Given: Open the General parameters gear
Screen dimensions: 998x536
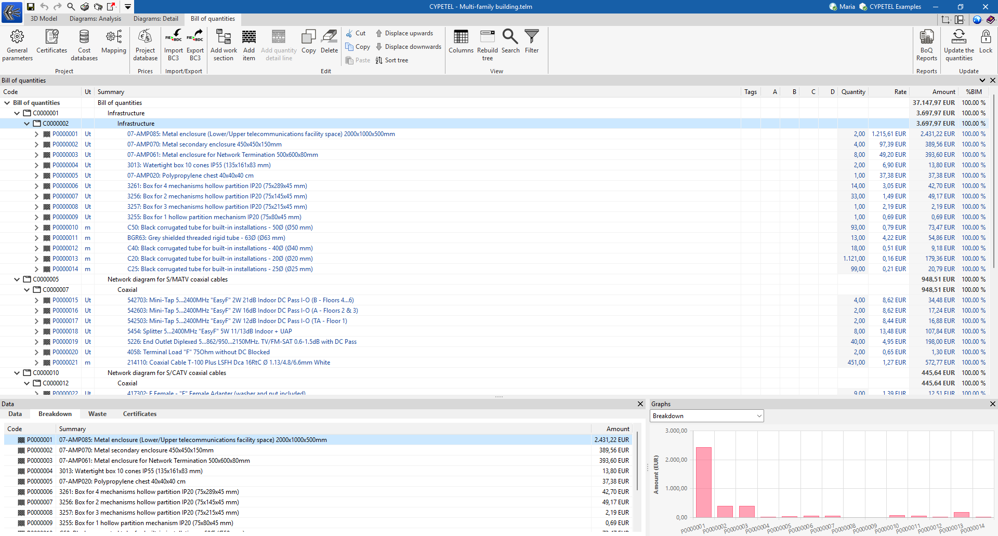Looking at the screenshot, I should coord(17,45).
